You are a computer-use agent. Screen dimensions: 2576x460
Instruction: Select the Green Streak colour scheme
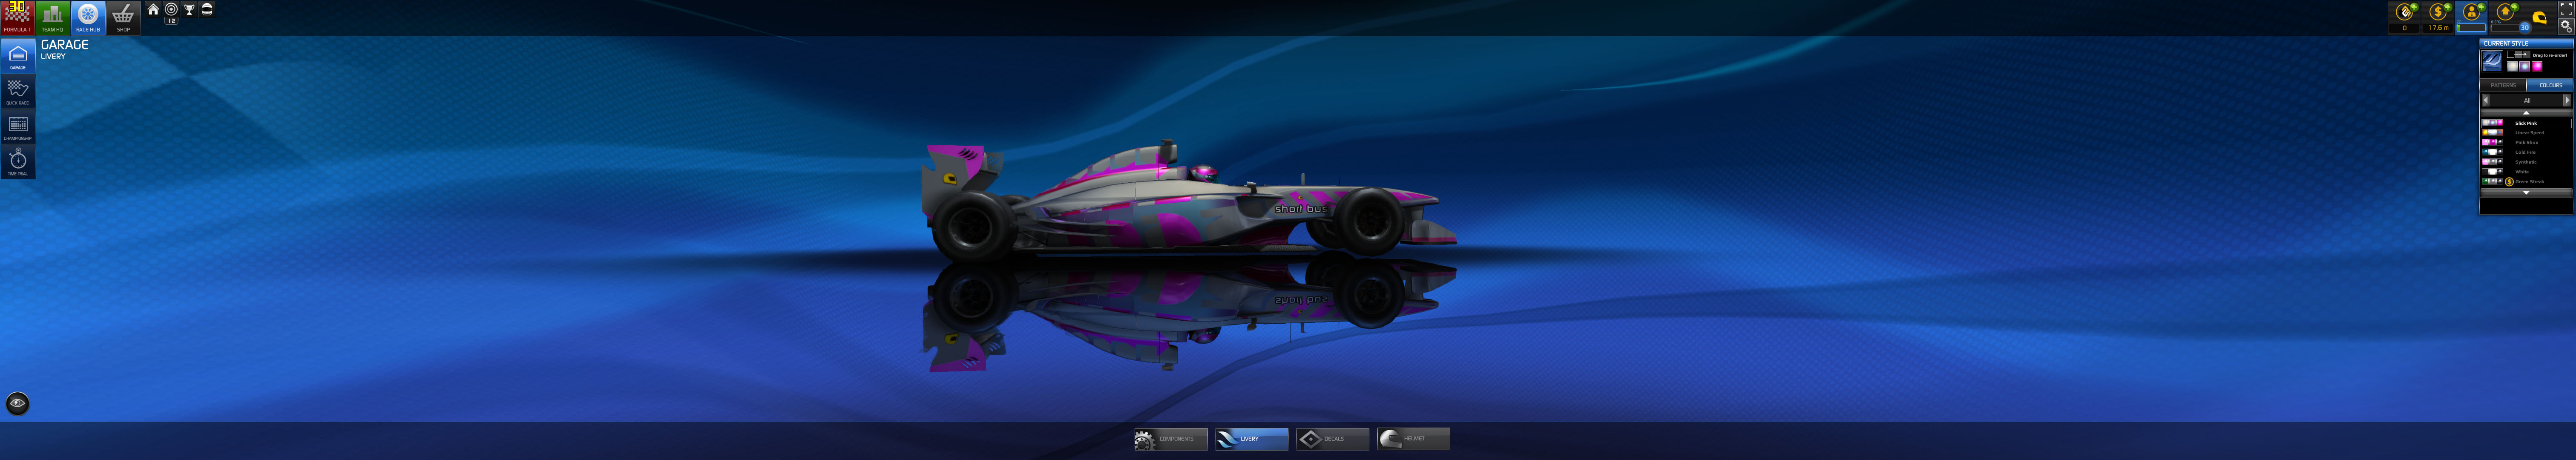[x=2526, y=181]
